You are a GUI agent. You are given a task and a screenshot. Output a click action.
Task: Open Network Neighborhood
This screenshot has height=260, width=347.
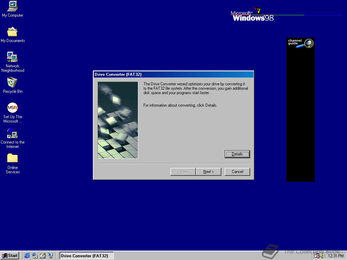click(x=12, y=58)
